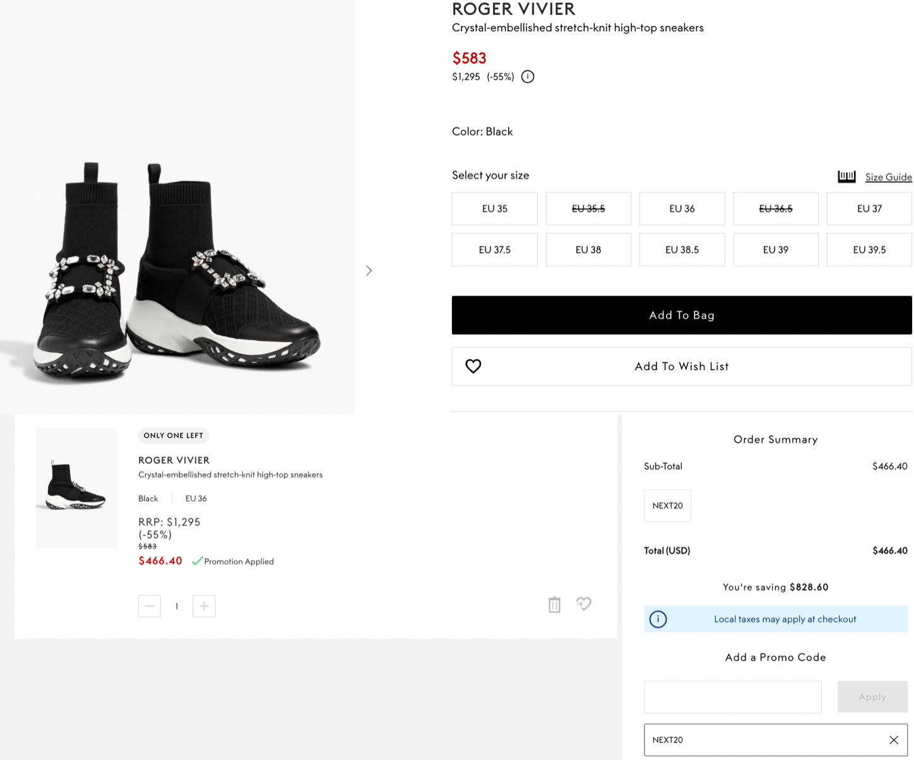Open the Size Guide link

pyautogui.click(x=888, y=177)
